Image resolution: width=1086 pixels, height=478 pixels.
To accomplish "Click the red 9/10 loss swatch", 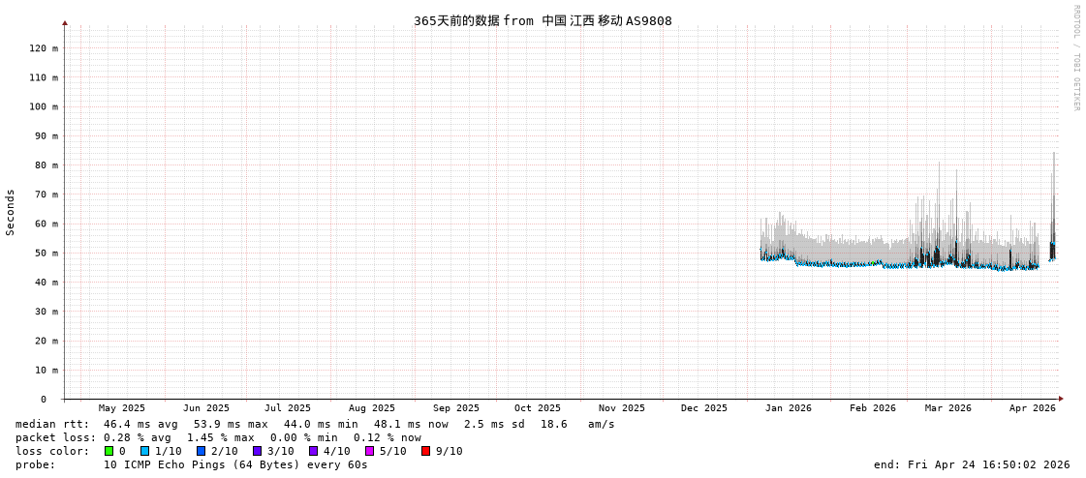I will 425,451.
